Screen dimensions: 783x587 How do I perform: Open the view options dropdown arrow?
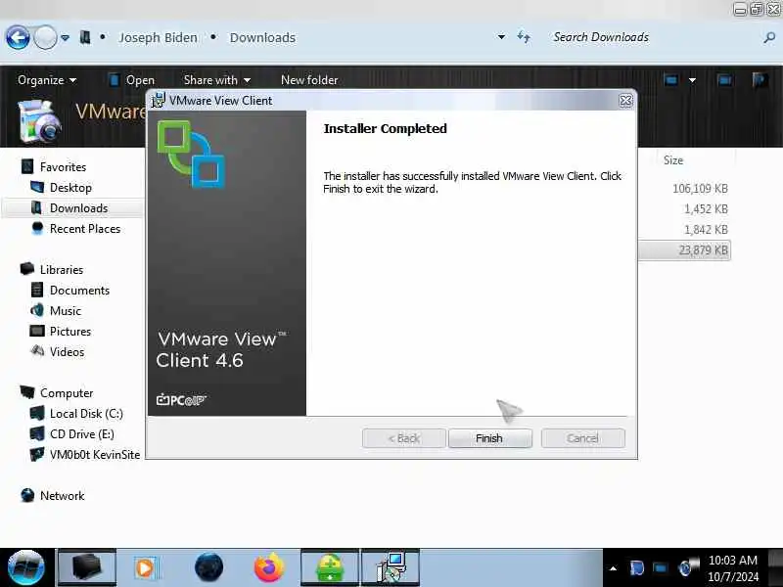point(692,80)
